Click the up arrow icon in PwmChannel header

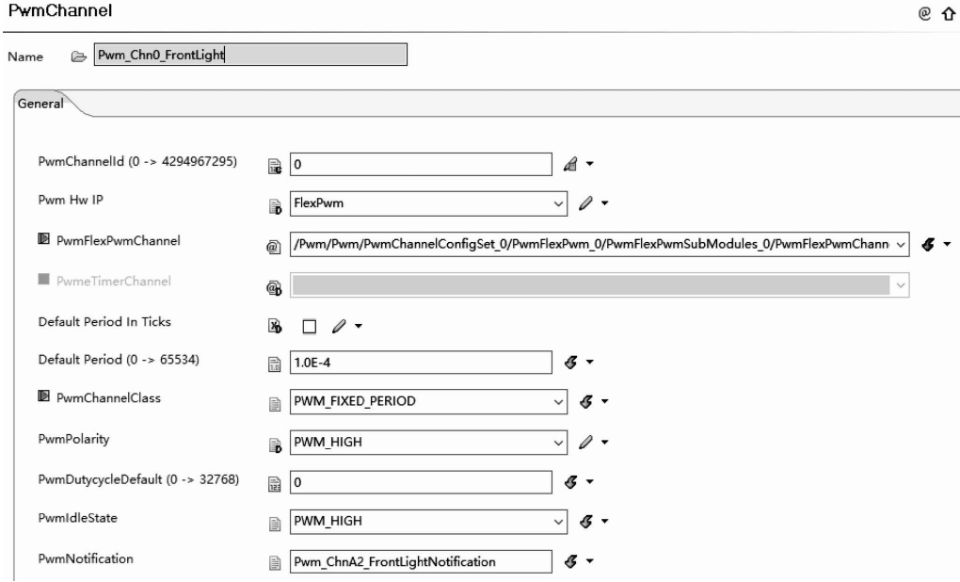pos(949,13)
